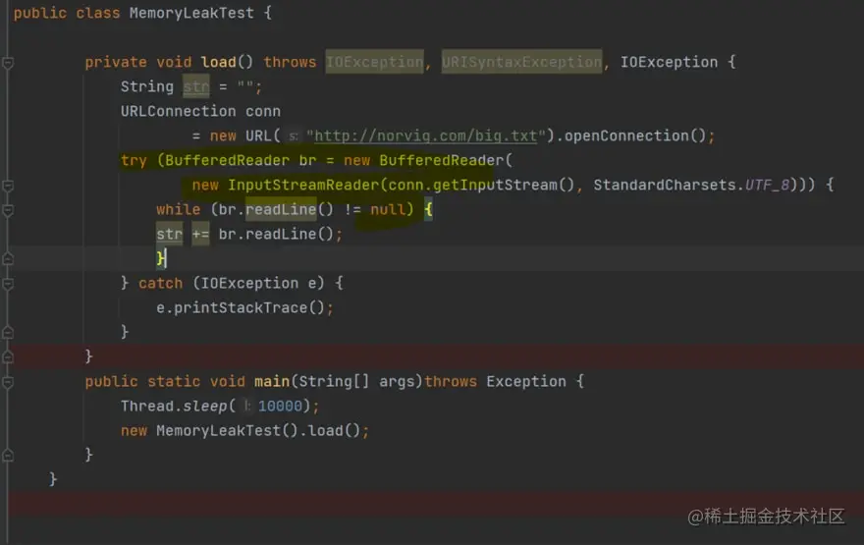Click fold end marker at main method's closing brace
The image size is (864, 545).
(8, 455)
